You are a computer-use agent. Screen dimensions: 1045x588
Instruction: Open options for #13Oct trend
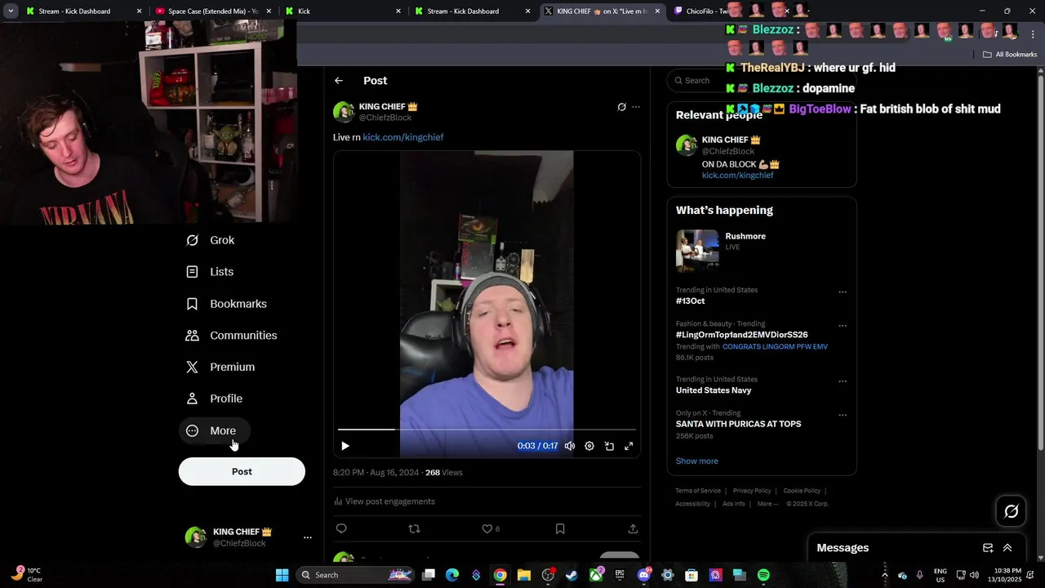pos(843,292)
